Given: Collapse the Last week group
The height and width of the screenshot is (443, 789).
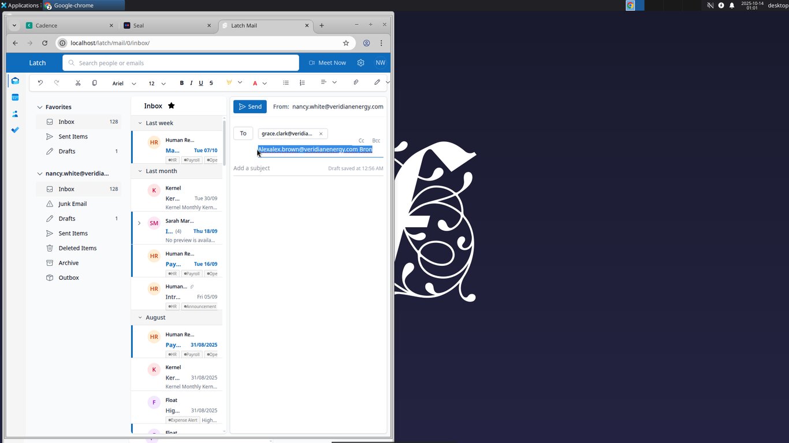Looking at the screenshot, I should (140, 123).
